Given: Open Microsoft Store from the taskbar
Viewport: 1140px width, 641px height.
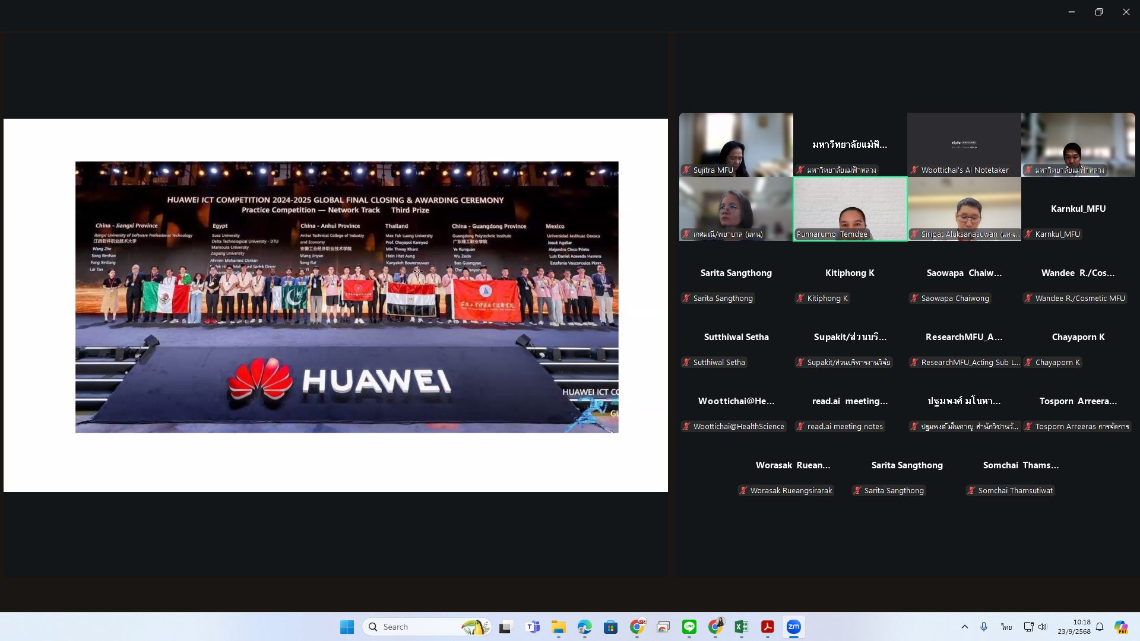Looking at the screenshot, I should click(x=610, y=627).
